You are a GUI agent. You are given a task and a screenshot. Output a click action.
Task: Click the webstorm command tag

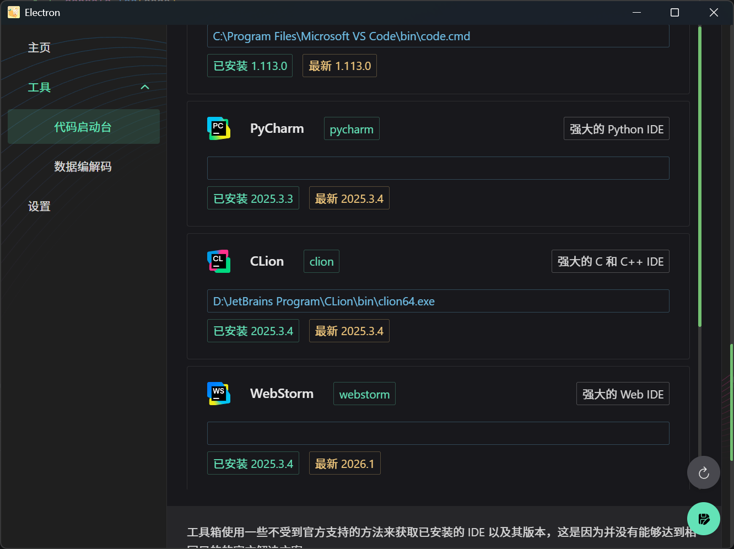364,394
